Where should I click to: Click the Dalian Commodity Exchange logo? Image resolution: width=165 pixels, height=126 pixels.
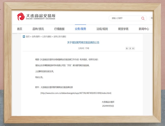(36, 17)
